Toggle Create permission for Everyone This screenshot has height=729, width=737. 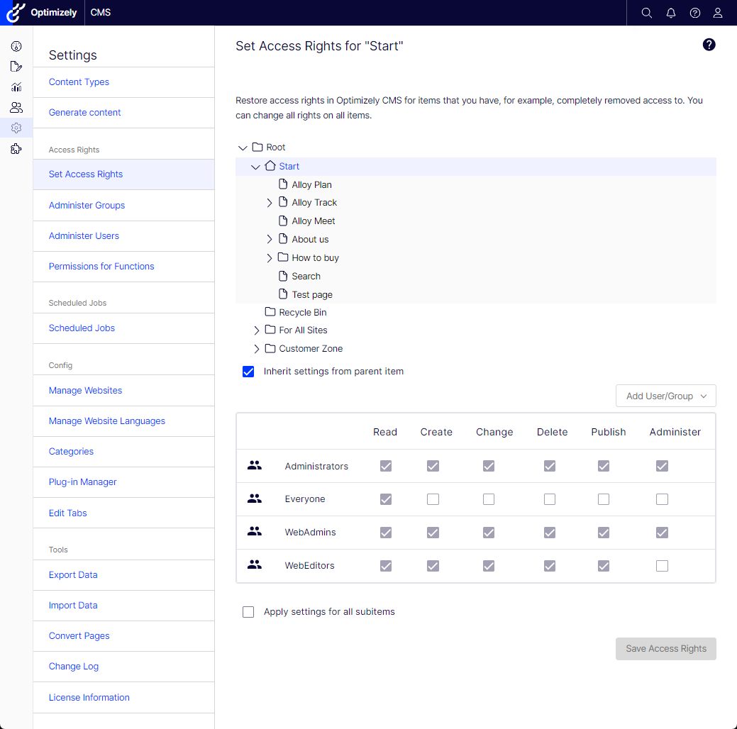click(433, 499)
